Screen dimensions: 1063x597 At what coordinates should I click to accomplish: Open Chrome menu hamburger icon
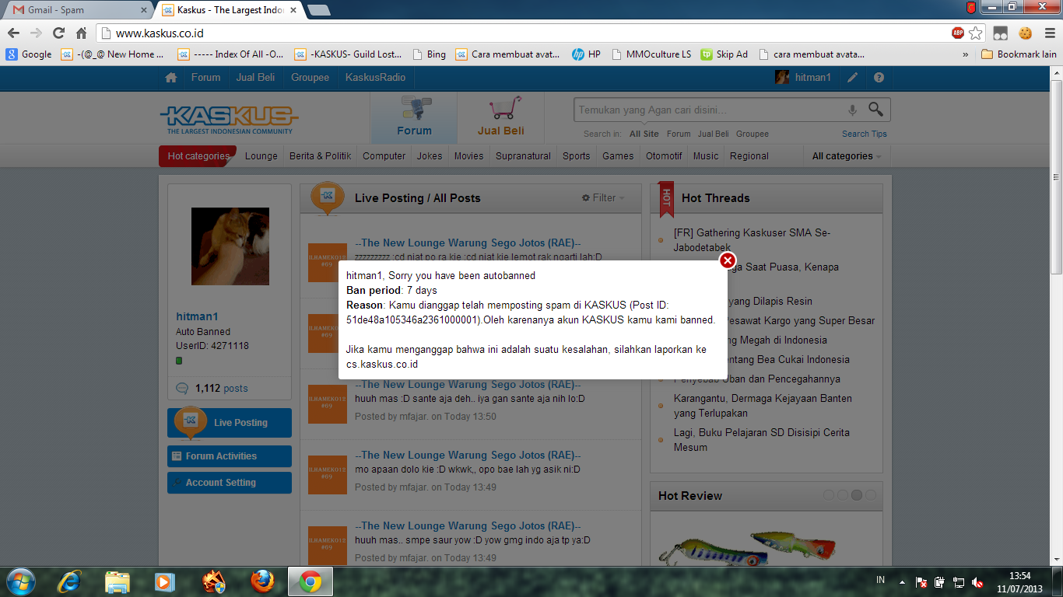point(1049,33)
